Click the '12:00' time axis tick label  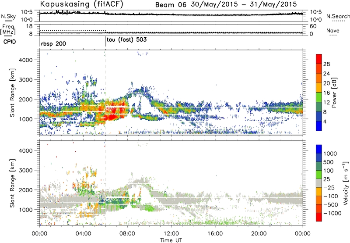click(x=171, y=234)
